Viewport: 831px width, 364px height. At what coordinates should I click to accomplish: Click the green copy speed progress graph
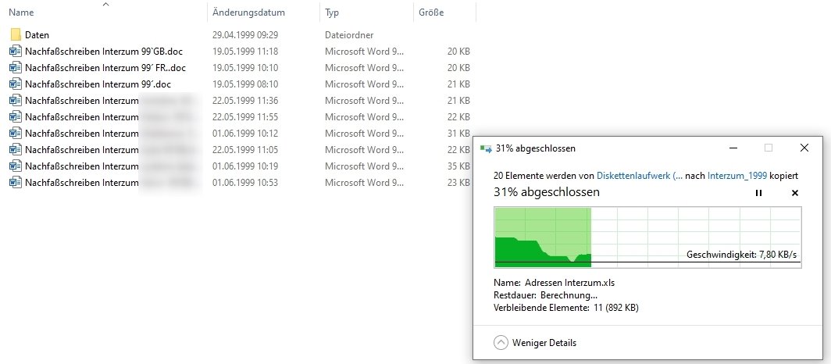647,237
